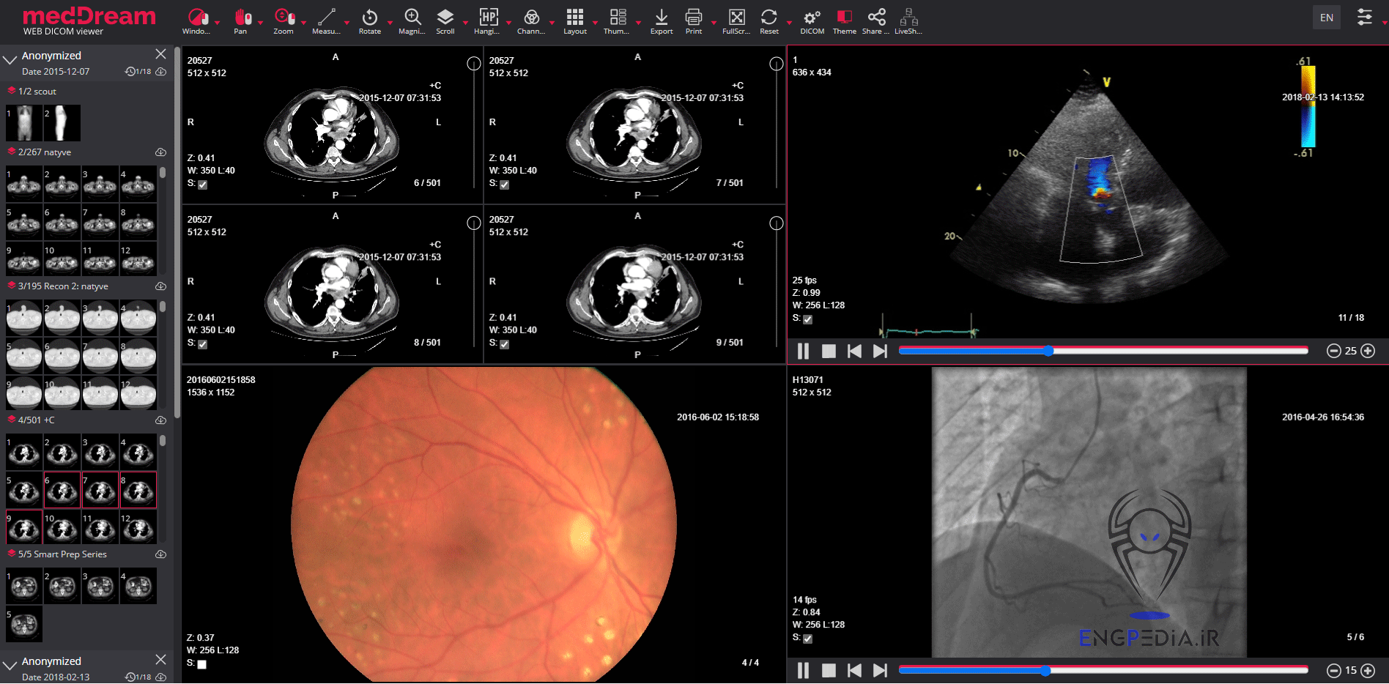The image size is (1389, 684).
Task: Open the Hanging protocol tool
Action: (x=488, y=21)
